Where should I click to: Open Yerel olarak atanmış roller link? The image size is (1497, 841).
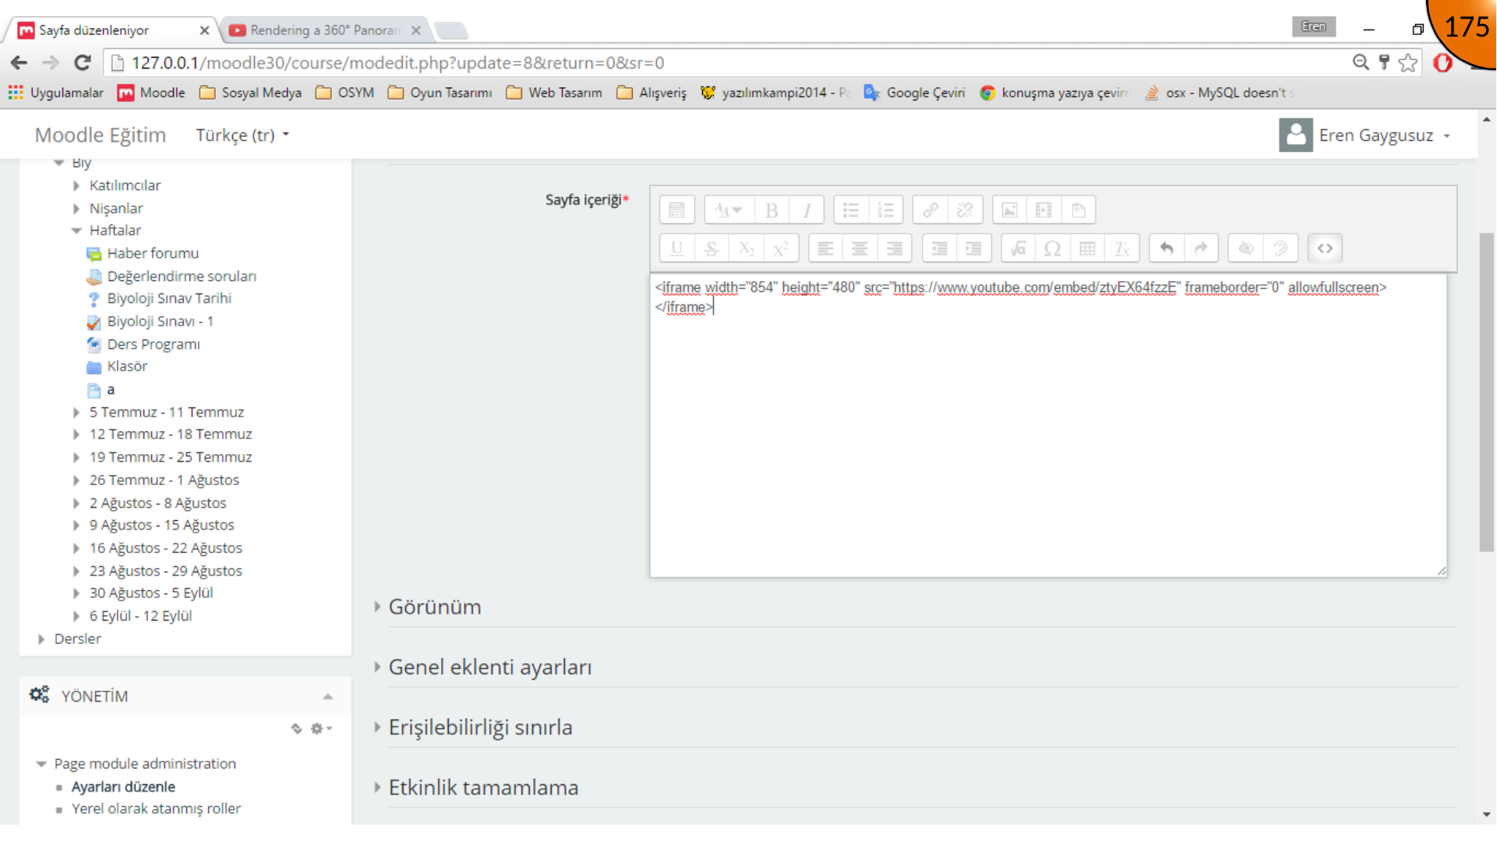tap(156, 809)
